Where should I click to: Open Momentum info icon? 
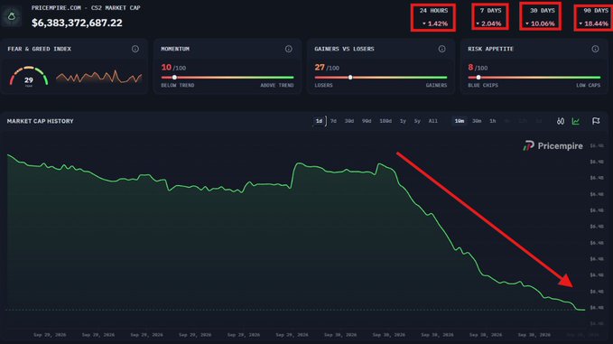pos(289,49)
